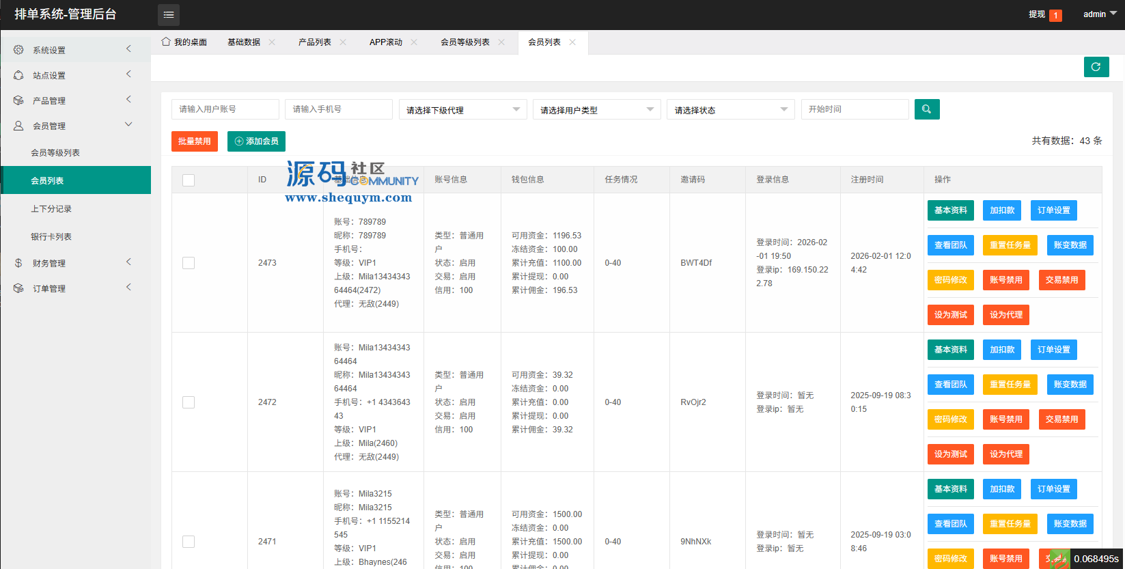The width and height of the screenshot is (1125, 569).
Task: Close the APP滚动 tab
Action: point(414,42)
